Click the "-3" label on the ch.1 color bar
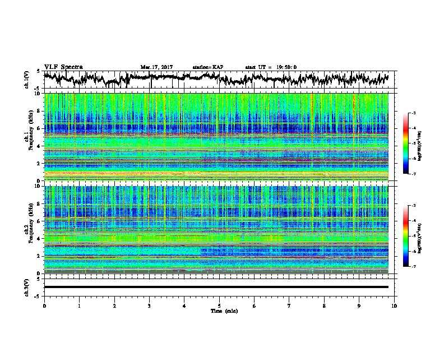The height and width of the screenshot is (343, 444). click(414, 113)
